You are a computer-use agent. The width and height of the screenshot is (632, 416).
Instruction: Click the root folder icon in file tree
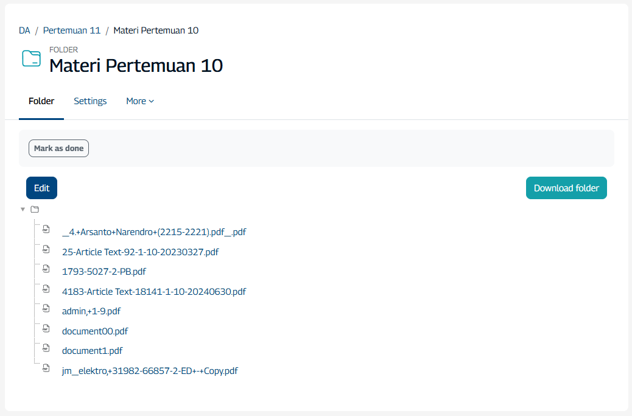coord(35,210)
